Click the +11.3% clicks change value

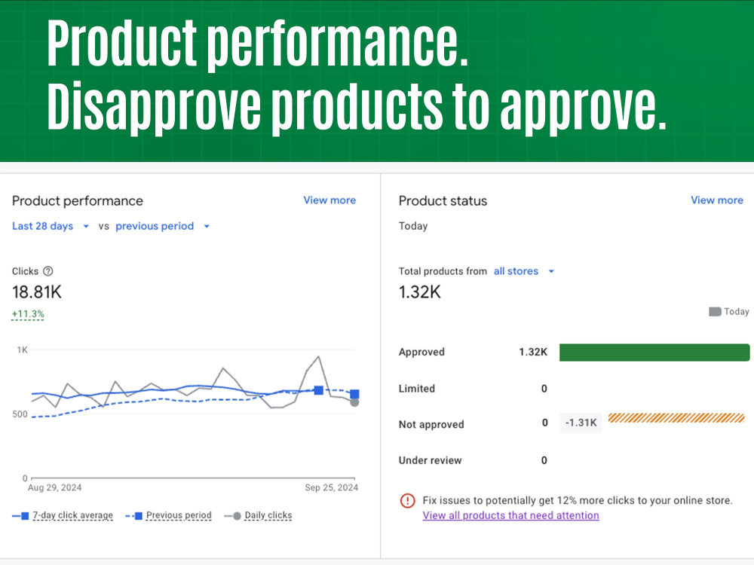[28, 314]
